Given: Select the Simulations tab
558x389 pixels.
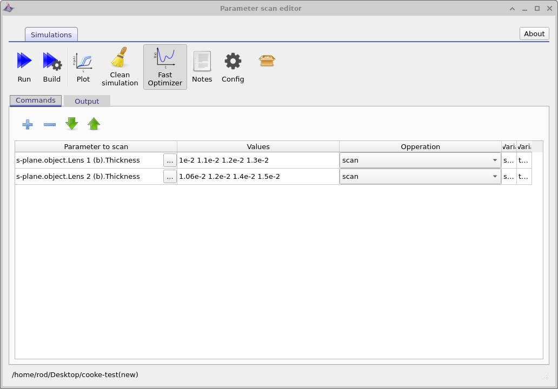Looking at the screenshot, I should tap(51, 34).
